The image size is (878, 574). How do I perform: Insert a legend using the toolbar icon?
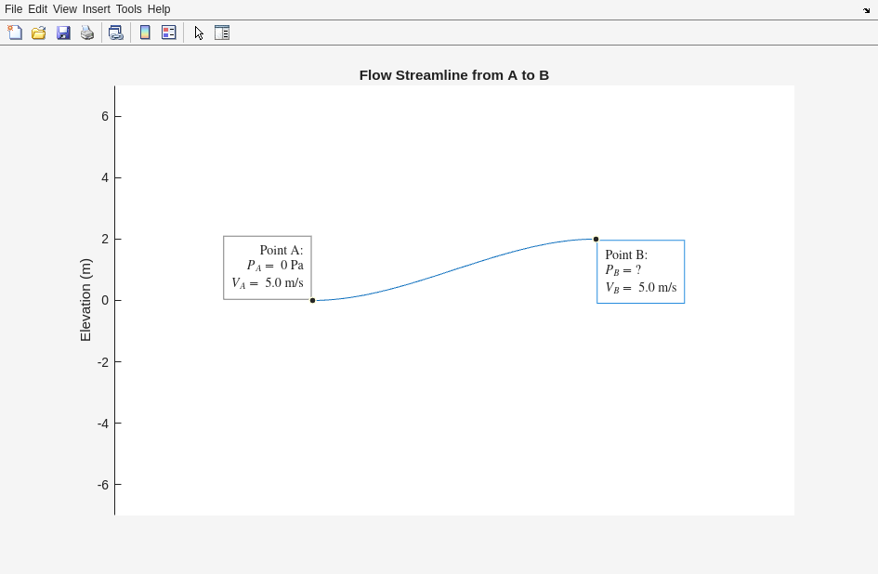pos(169,33)
